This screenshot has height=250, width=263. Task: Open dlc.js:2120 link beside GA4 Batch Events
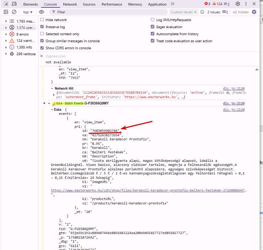[234, 103]
